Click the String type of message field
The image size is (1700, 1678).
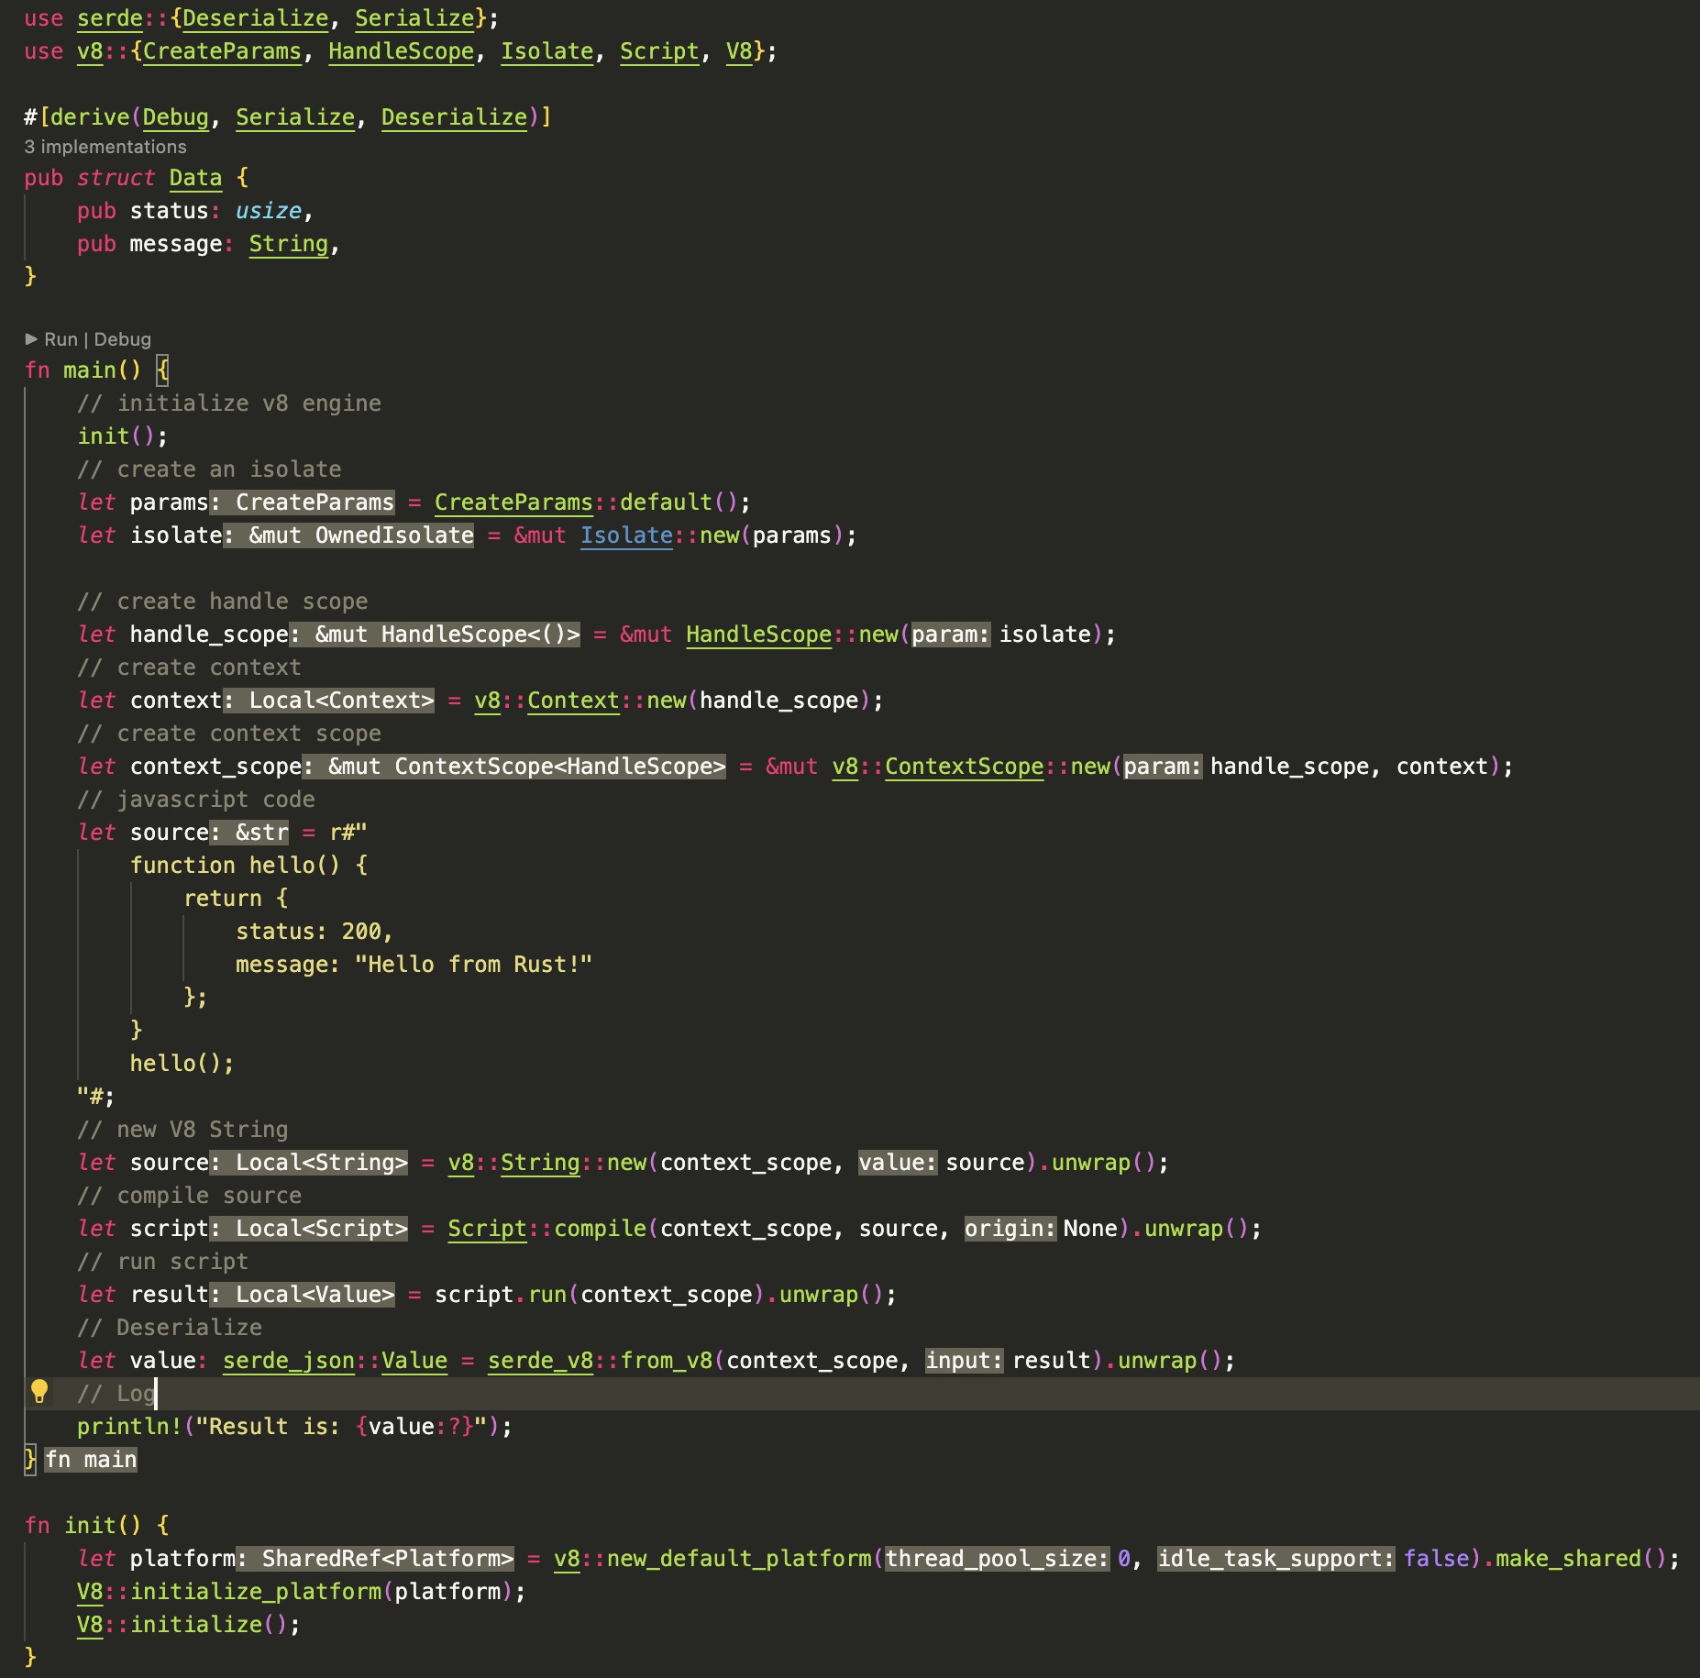(x=288, y=244)
